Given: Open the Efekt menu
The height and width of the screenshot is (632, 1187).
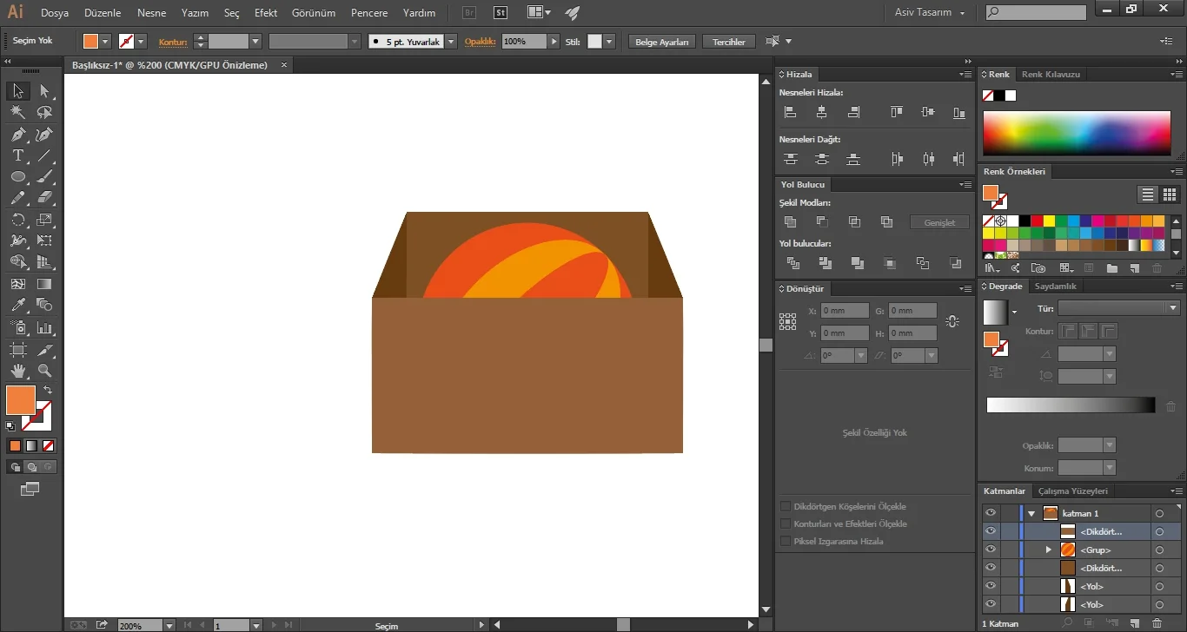Looking at the screenshot, I should (266, 13).
